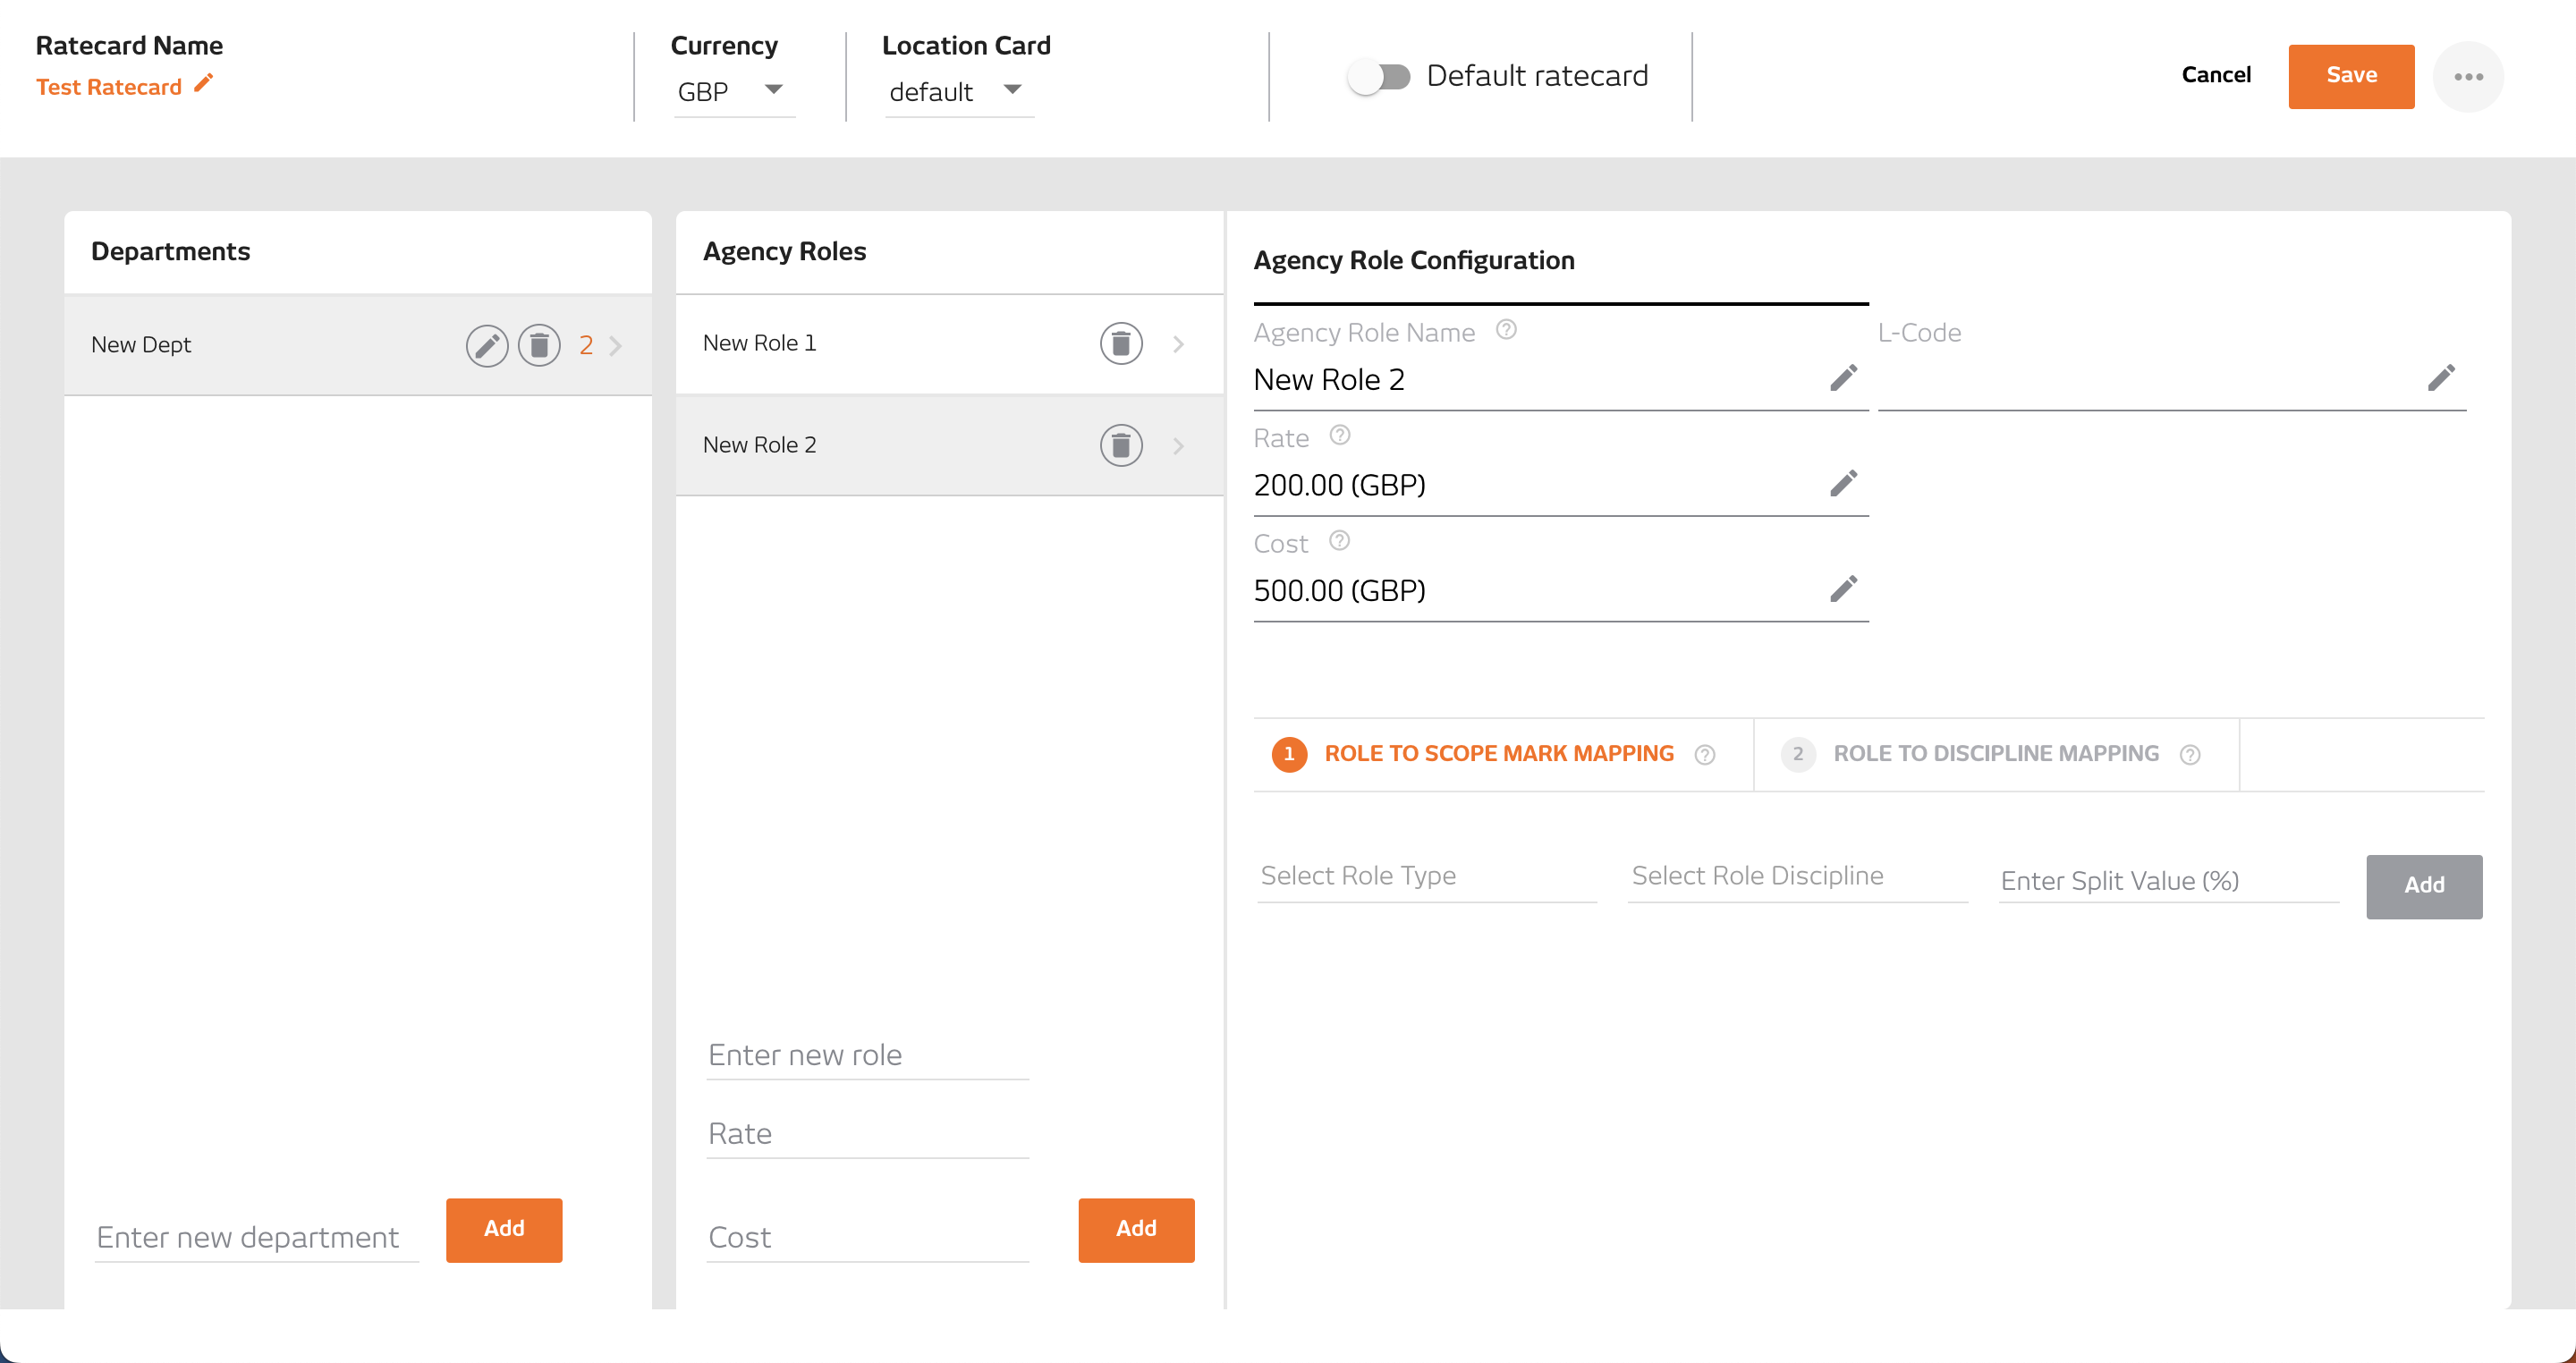Edit the Cost 500.00 pencil icon
2576x1363 pixels.
(x=1844, y=589)
